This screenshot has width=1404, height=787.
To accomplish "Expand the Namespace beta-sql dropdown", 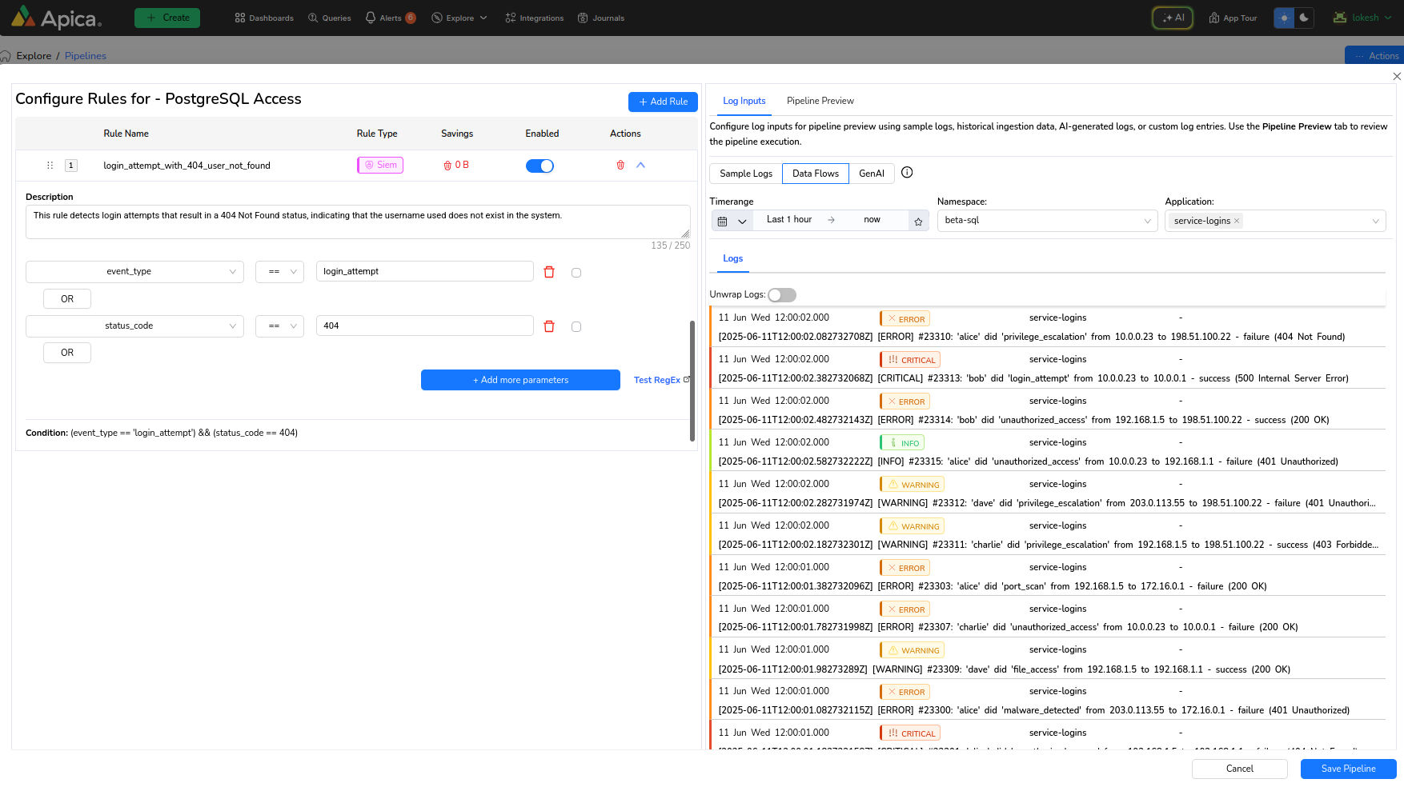I will coord(1047,221).
